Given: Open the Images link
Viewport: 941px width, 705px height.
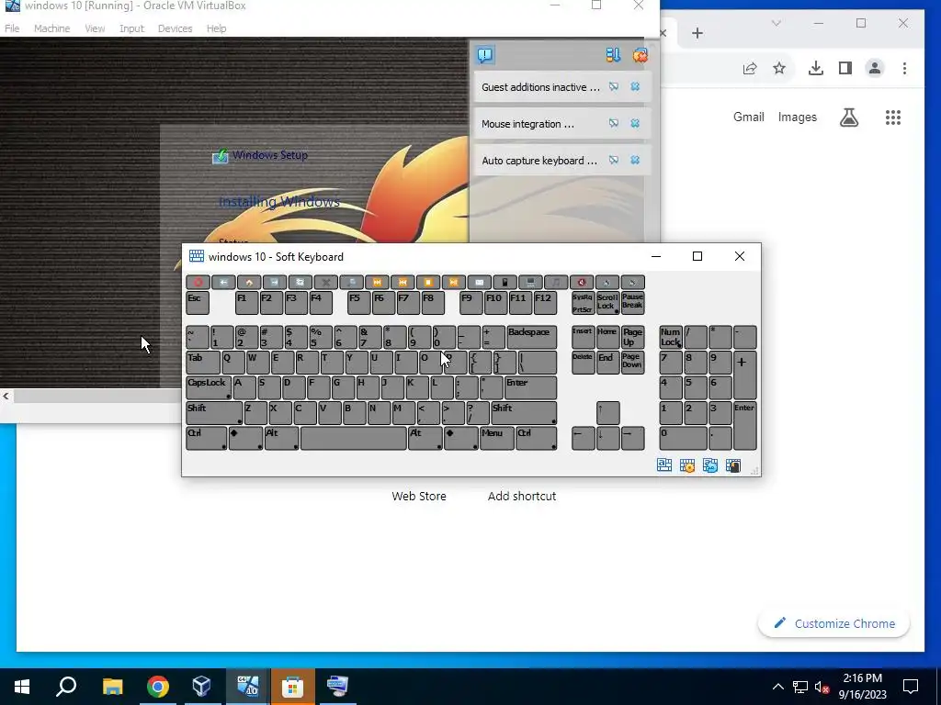Looking at the screenshot, I should tap(797, 117).
